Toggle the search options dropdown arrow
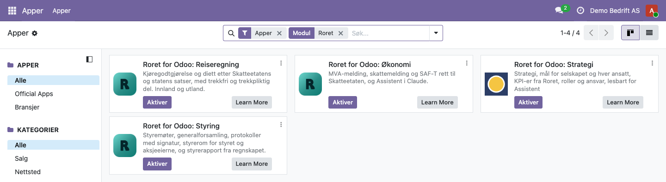This screenshot has height=182, width=666. tap(436, 33)
